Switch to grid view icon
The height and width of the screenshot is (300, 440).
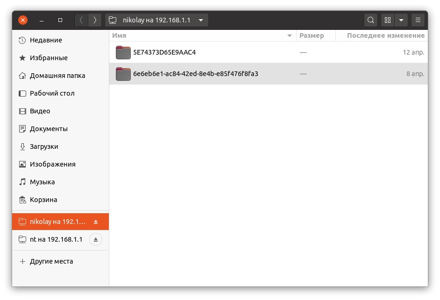[388, 20]
